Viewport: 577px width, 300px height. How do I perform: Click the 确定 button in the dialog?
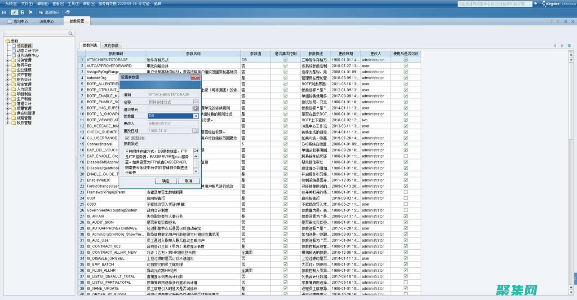click(166, 181)
